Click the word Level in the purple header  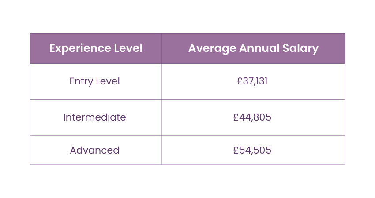coord(127,48)
